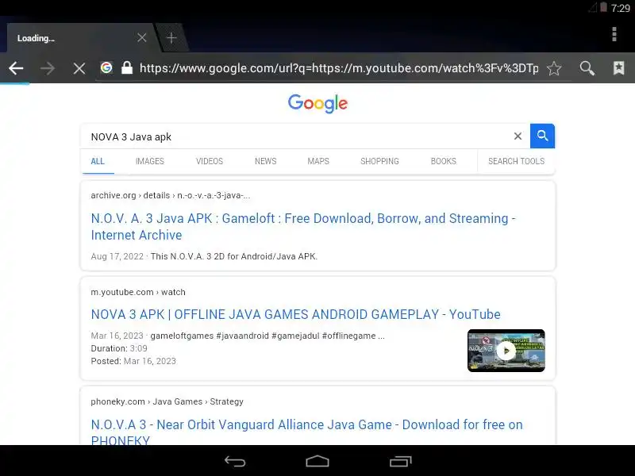This screenshot has width=635, height=476.
Task: Click the Google logo
Action: pyautogui.click(x=318, y=103)
